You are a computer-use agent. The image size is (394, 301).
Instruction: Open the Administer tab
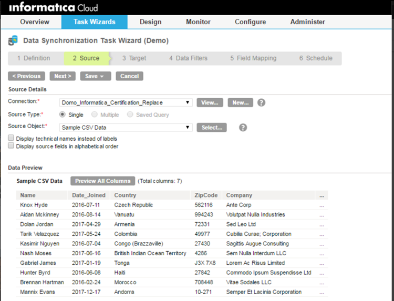[x=307, y=22]
